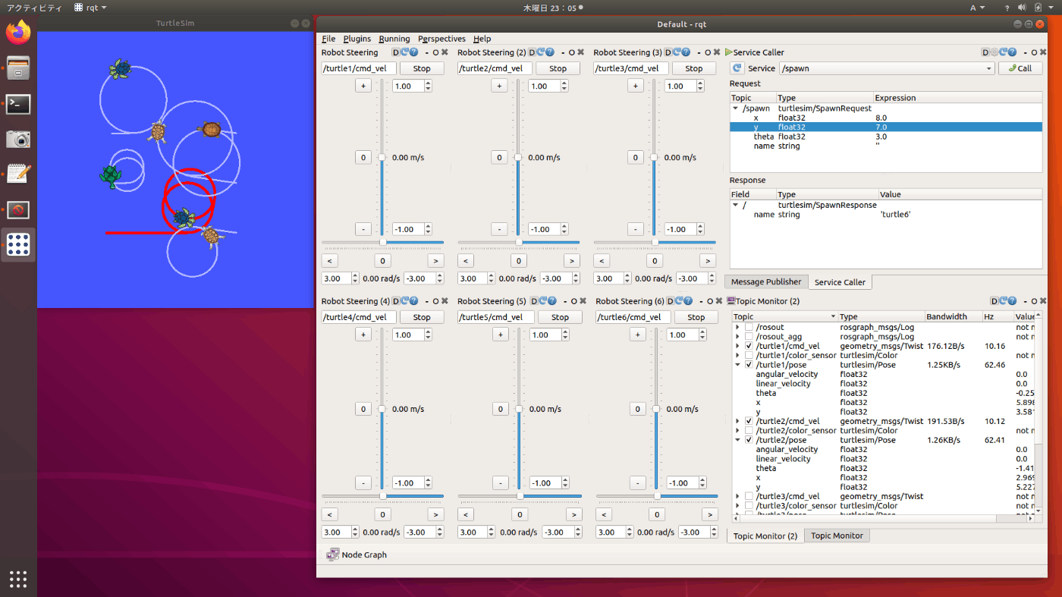Check the /rosout_agg topic checkbox
This screenshot has width=1062, height=597.
point(749,337)
